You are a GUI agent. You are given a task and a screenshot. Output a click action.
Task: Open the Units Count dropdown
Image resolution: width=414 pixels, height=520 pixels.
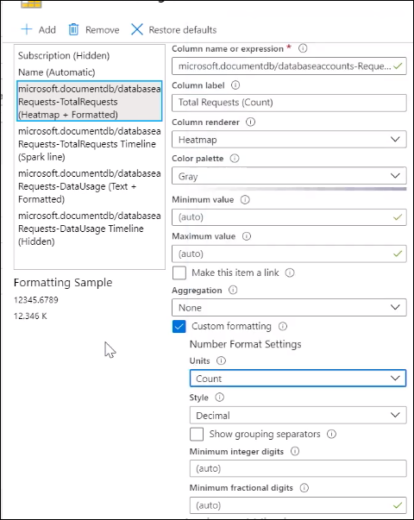(298, 379)
